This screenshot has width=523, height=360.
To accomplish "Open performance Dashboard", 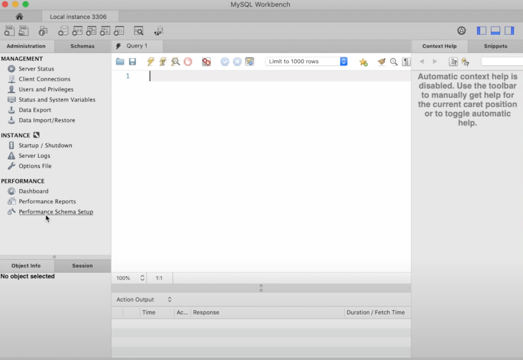I will click(x=33, y=191).
